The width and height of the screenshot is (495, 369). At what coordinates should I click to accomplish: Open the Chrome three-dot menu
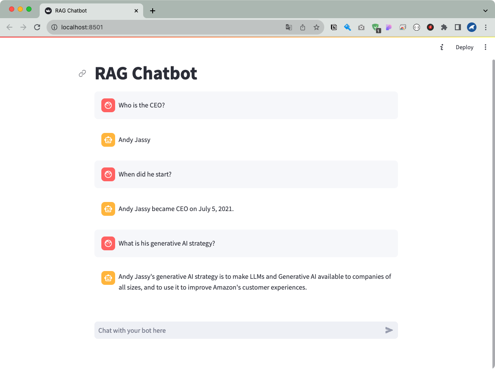coord(486,27)
